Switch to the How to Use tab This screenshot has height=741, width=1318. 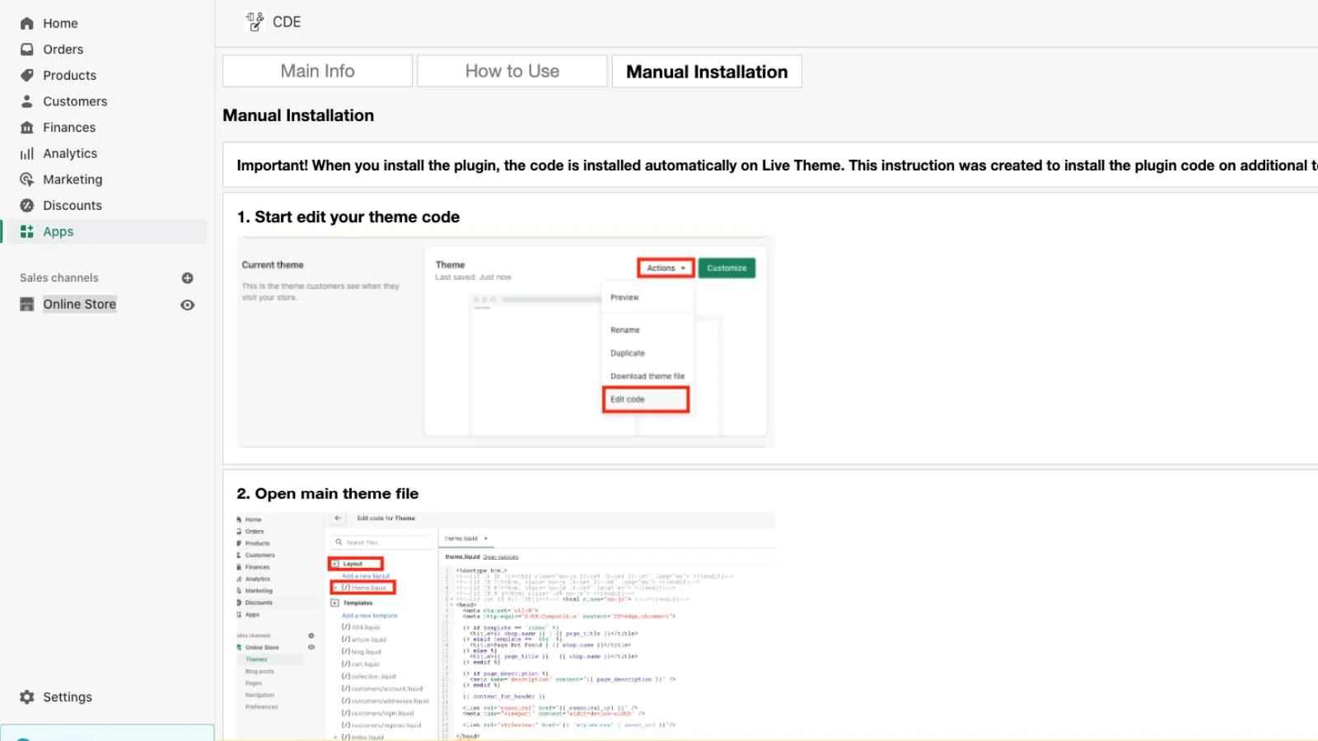[512, 72]
